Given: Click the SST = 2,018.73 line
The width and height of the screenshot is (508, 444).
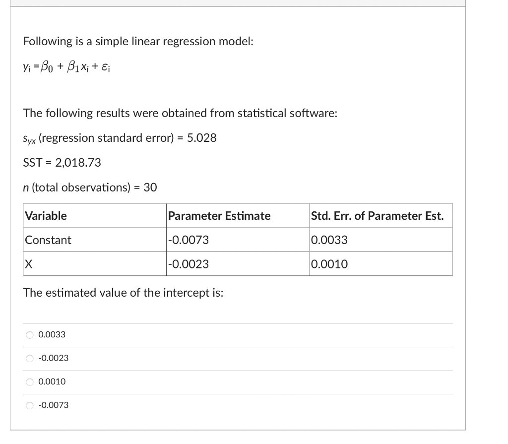Looking at the screenshot, I should [62, 162].
